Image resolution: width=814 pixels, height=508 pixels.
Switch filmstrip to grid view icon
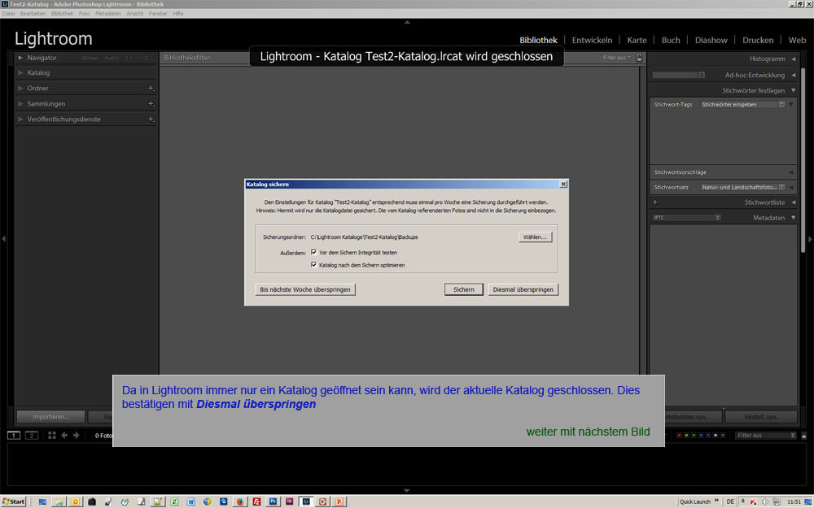52,436
